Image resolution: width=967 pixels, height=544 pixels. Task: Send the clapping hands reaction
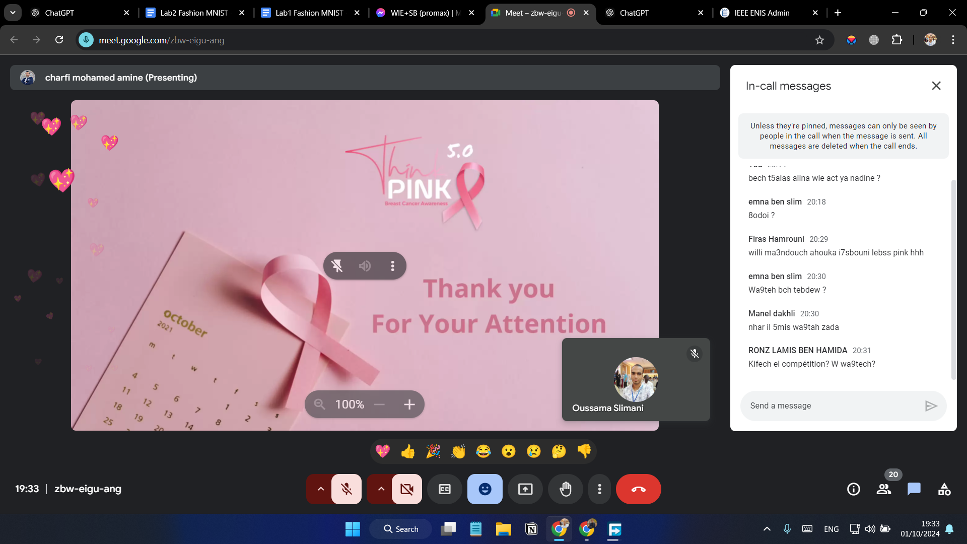[458, 451]
